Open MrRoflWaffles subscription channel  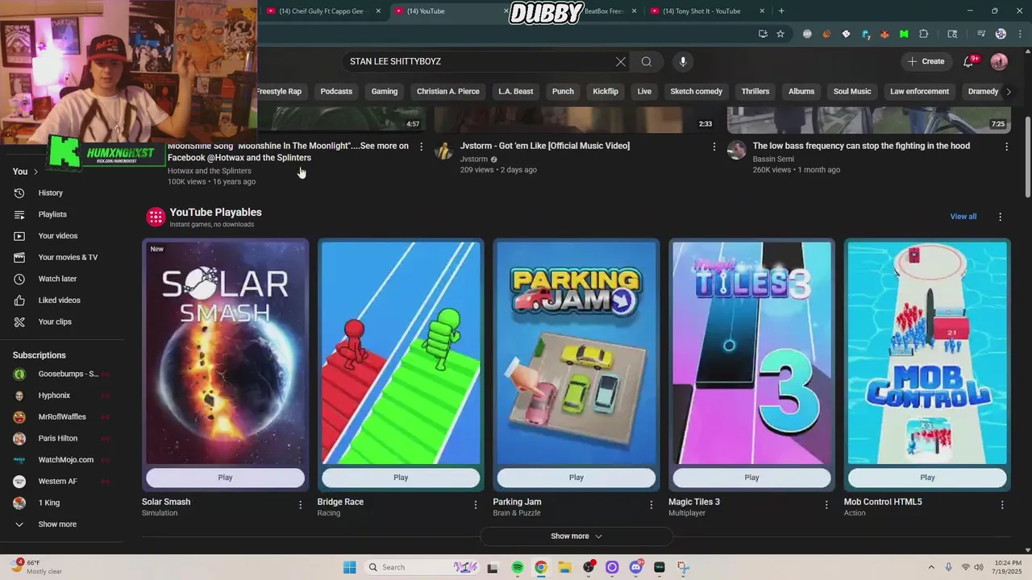[62, 416]
